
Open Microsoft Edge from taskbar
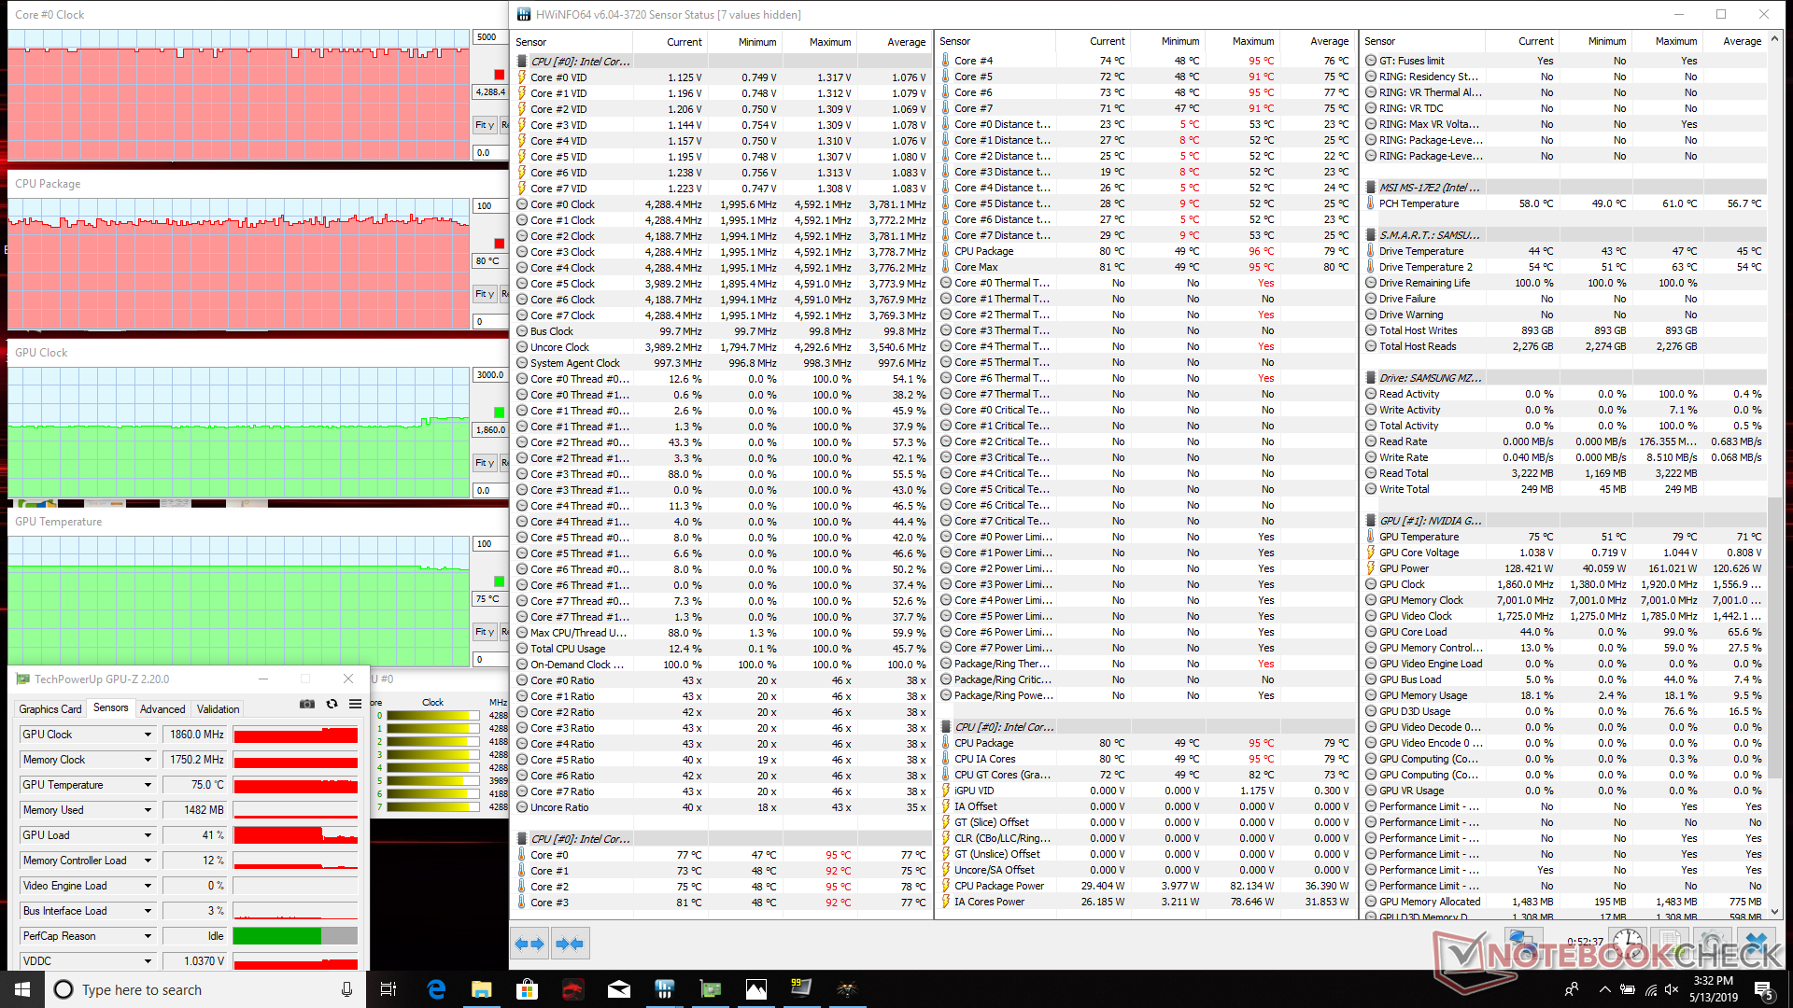pos(436,989)
